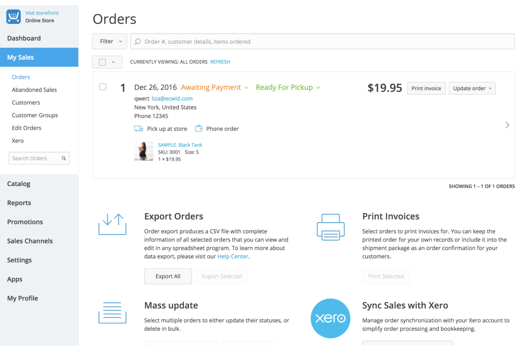Viewport: 526px width, 351px height.
Task: Open the Update order dropdown
Action: [x=472, y=88]
